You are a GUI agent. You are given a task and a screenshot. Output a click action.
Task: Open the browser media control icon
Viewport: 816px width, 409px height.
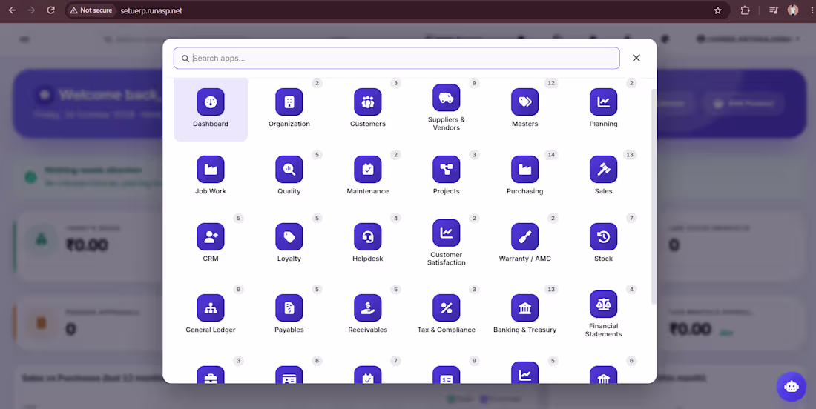(x=774, y=10)
